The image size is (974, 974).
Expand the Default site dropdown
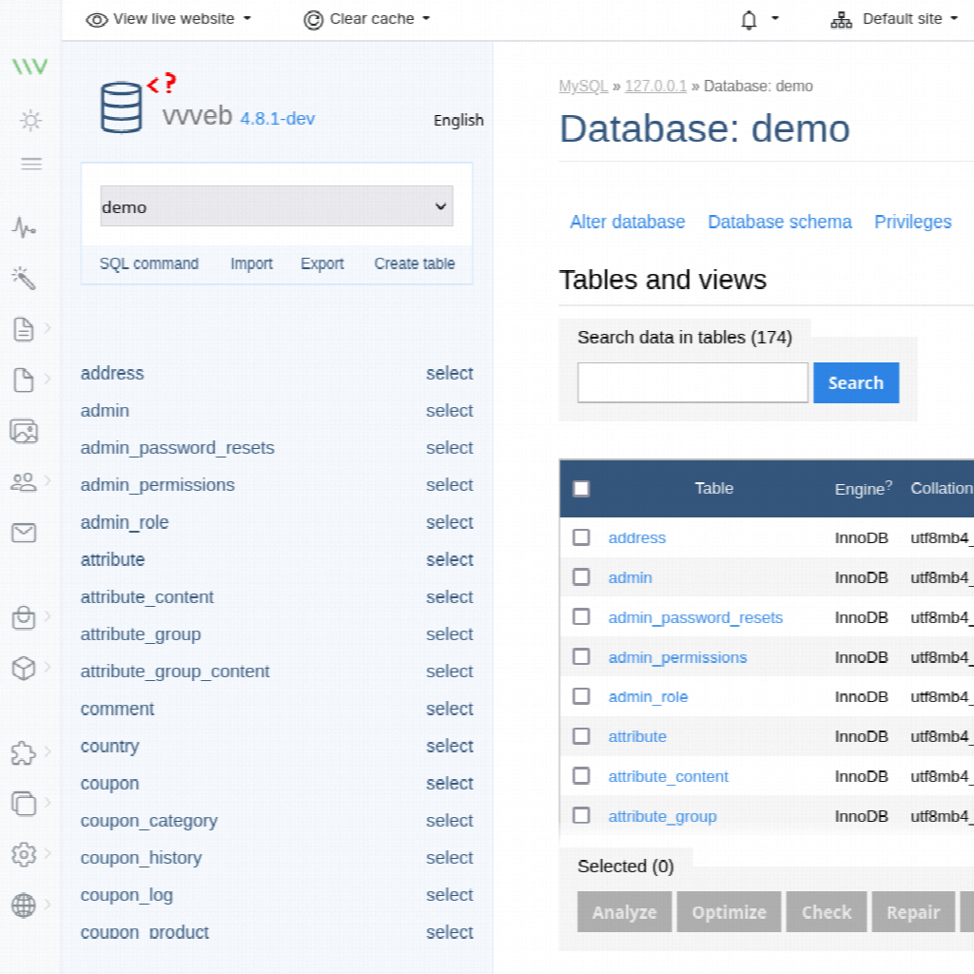[894, 19]
